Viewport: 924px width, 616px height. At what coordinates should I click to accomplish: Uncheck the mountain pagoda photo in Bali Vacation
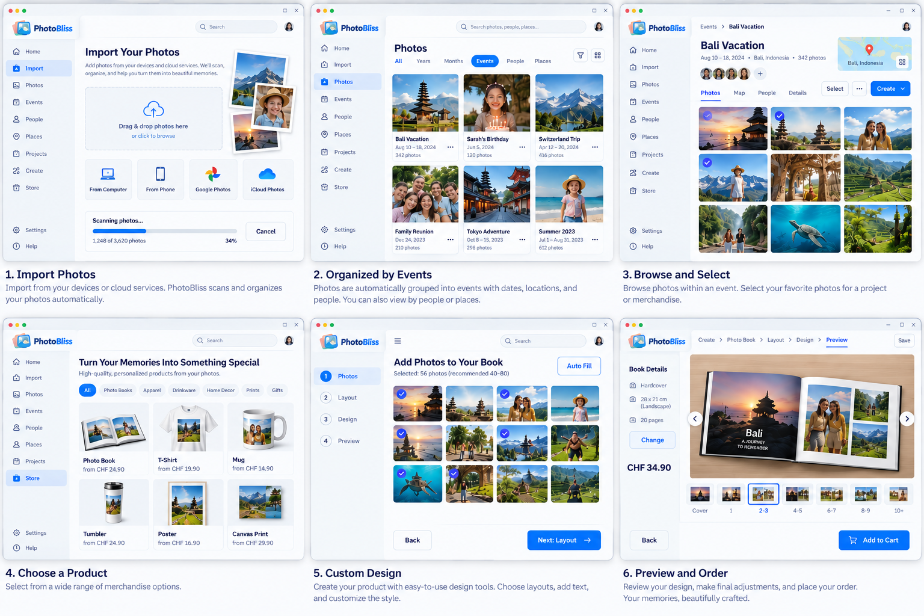click(x=780, y=115)
